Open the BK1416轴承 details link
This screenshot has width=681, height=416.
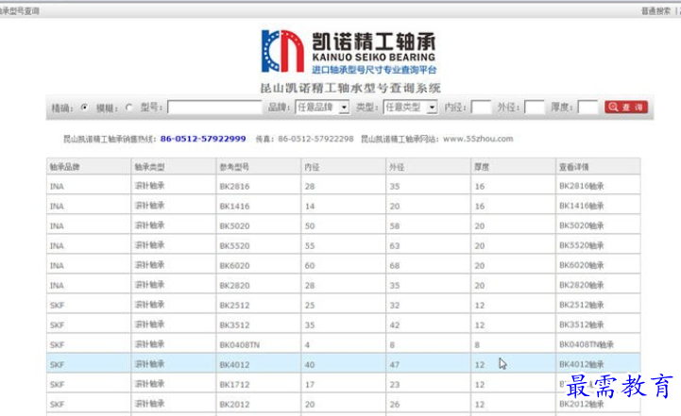[580, 206]
